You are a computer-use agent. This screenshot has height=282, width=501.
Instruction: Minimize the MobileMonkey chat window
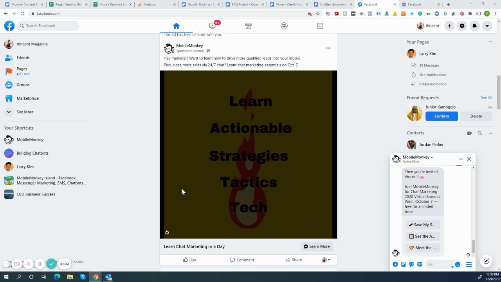coord(461,159)
